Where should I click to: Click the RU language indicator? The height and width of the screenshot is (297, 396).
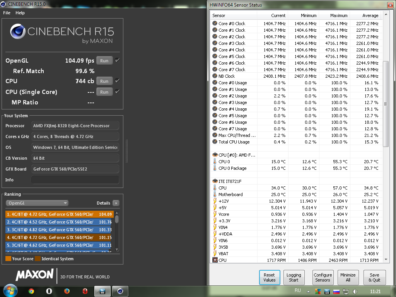(297, 290)
